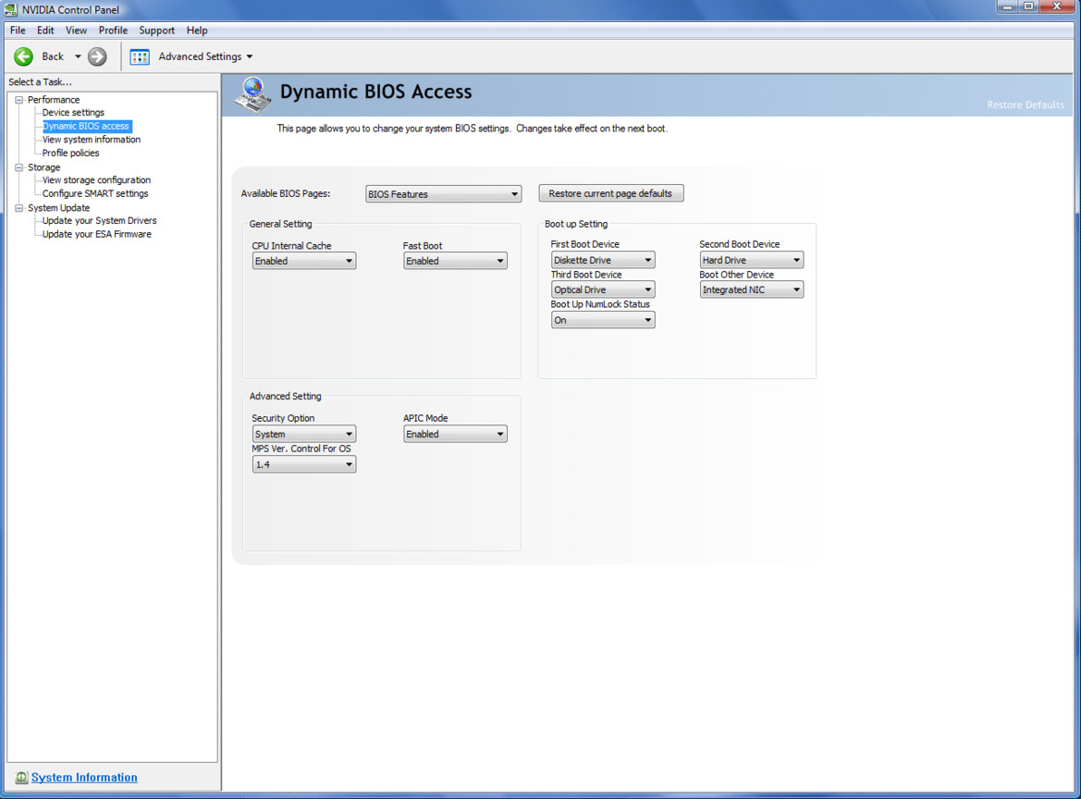Open the Boot Up NumLock Status dropdown
1081x799 pixels.
click(x=603, y=320)
